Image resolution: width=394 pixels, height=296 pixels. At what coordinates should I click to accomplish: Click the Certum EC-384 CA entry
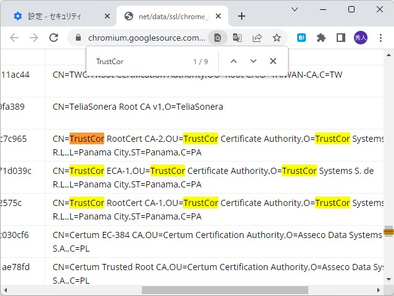point(218,242)
